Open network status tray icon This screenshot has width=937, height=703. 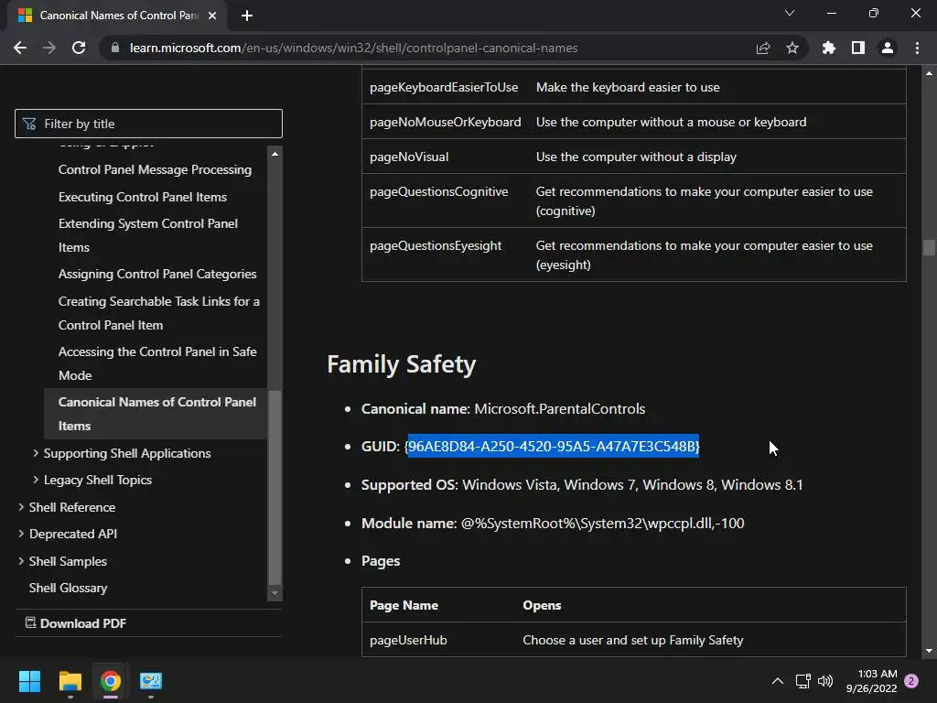[x=803, y=681]
